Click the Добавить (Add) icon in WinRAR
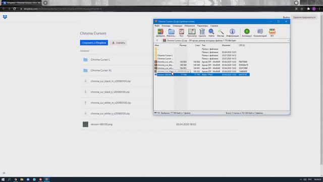This screenshot has height=182, width=323. point(160,32)
